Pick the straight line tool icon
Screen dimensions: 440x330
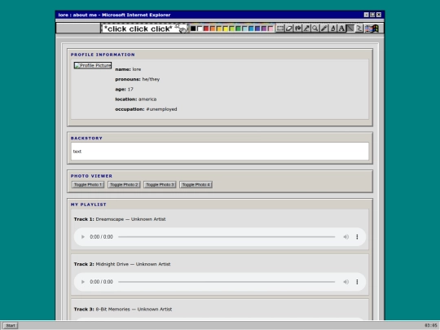point(350,29)
